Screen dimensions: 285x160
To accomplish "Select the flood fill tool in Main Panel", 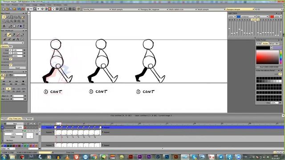I will 23,17.
